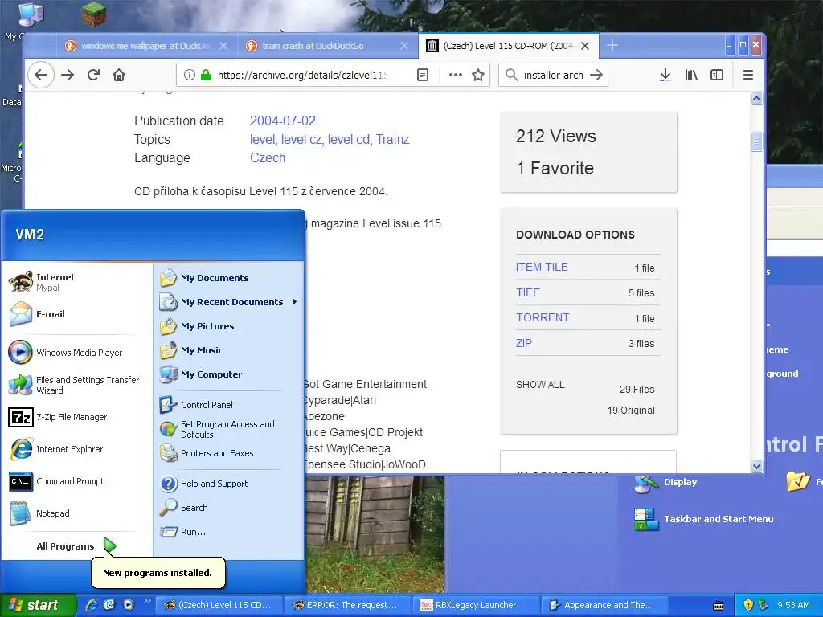Launch Mypal Internet from Start menu

click(x=76, y=282)
